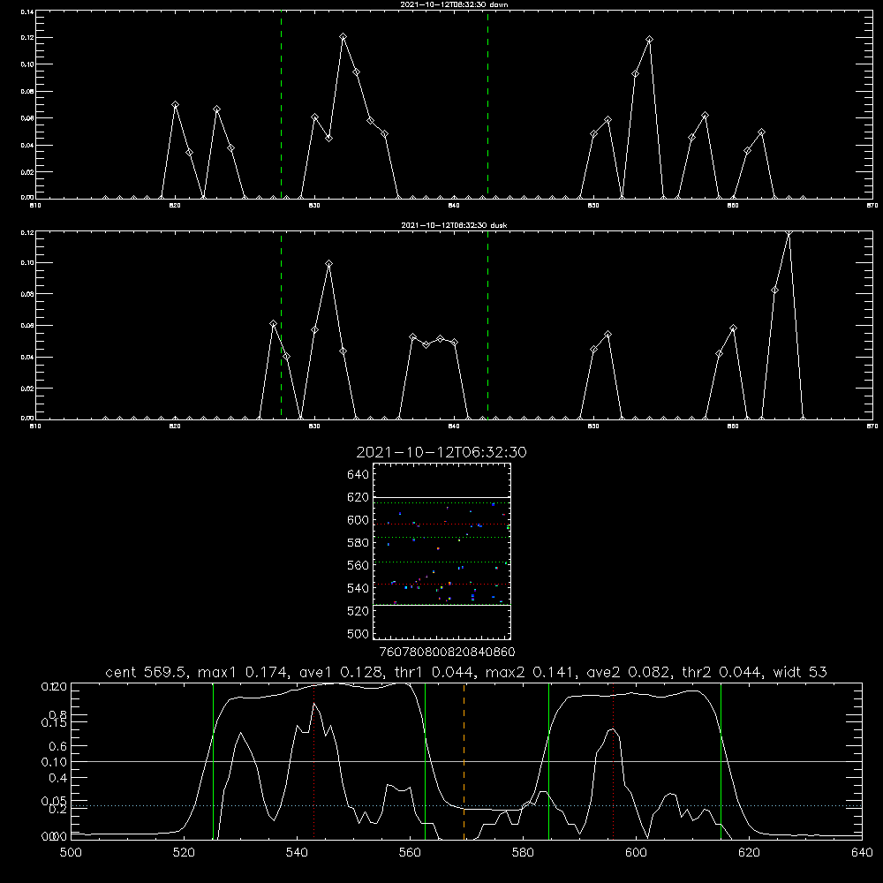Click the '580' y-axis label of image plot
This screenshot has width=883, height=883.
[x=358, y=543]
